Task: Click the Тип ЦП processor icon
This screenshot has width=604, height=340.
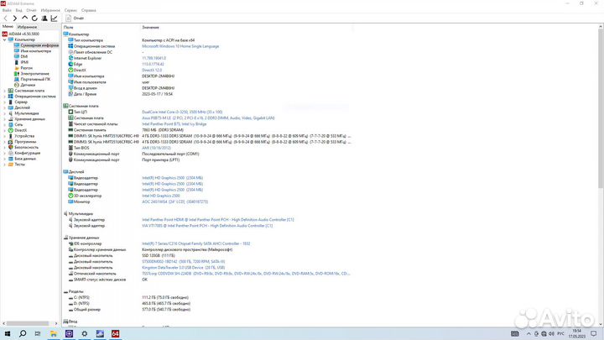Action: [70, 112]
